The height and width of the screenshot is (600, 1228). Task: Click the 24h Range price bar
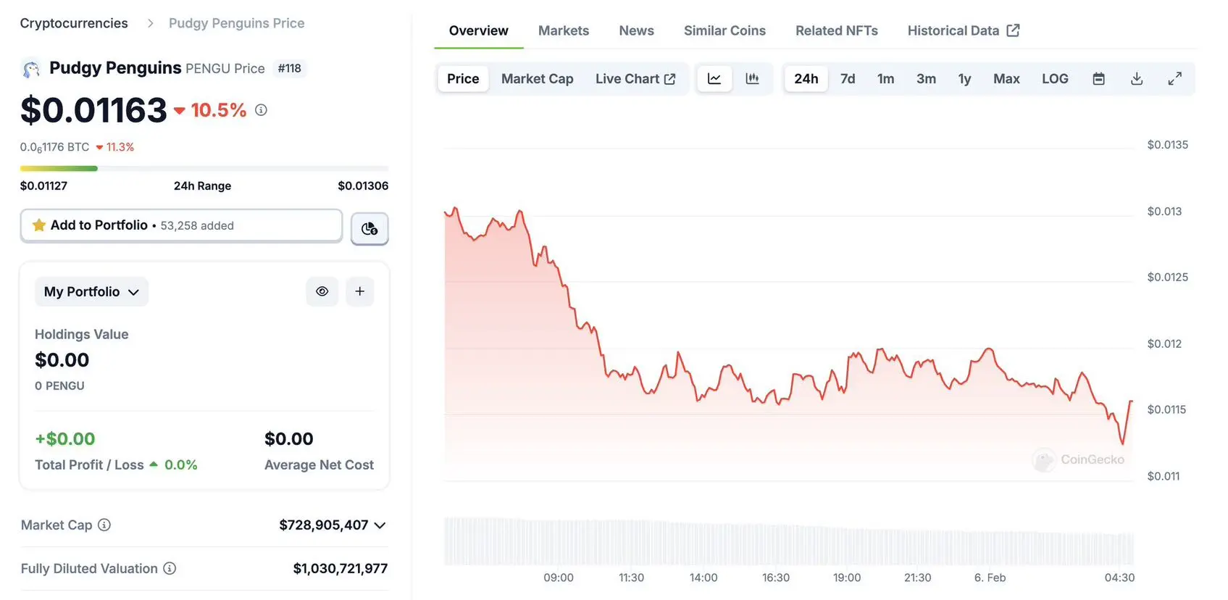(204, 169)
